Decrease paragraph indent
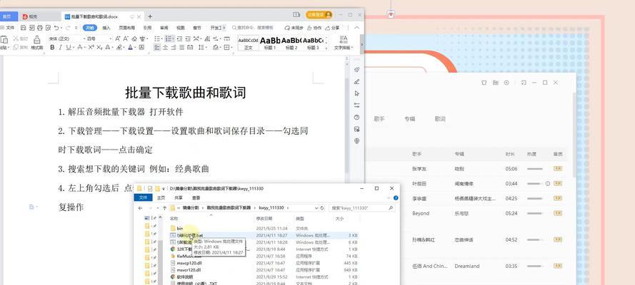The height and width of the screenshot is (285, 635). pos(180,38)
